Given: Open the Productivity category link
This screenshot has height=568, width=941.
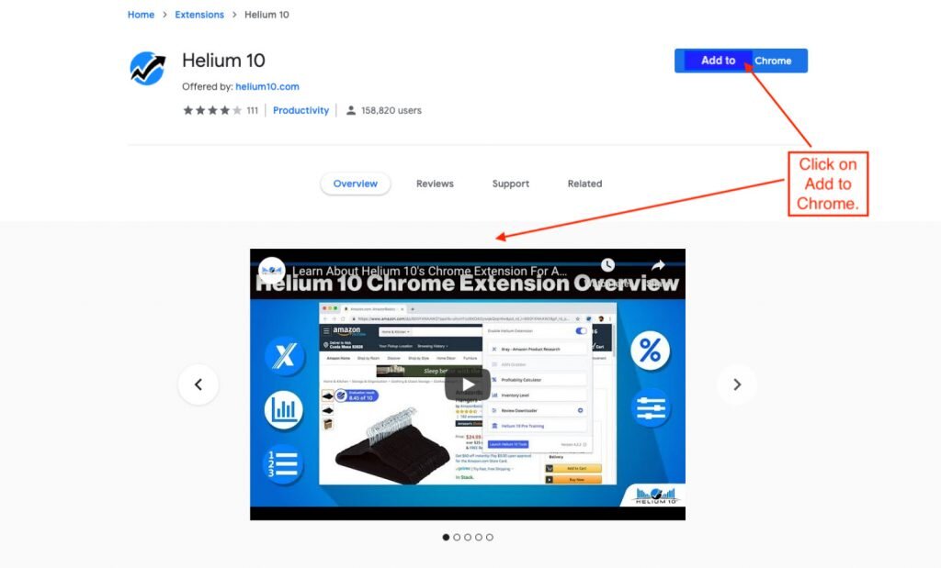Looking at the screenshot, I should [300, 110].
